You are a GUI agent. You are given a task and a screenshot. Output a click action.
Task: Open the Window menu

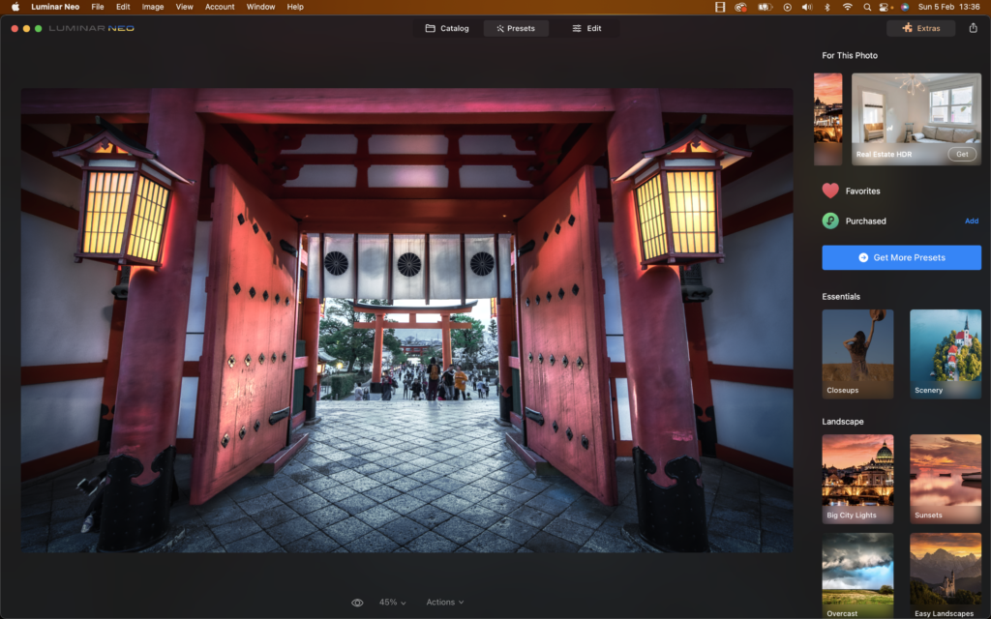(x=260, y=7)
